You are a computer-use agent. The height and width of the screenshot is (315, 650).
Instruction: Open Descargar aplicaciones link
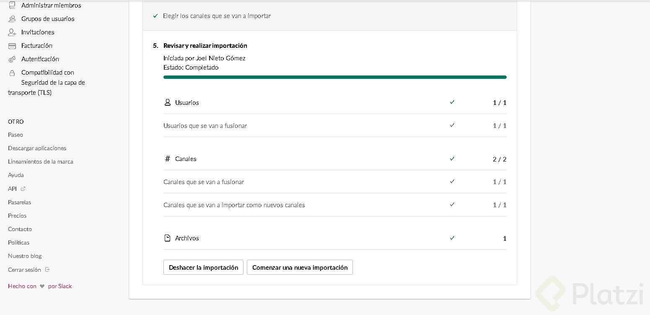[37, 148]
